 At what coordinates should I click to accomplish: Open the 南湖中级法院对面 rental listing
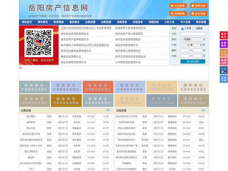pyautogui.click(x=126, y=134)
